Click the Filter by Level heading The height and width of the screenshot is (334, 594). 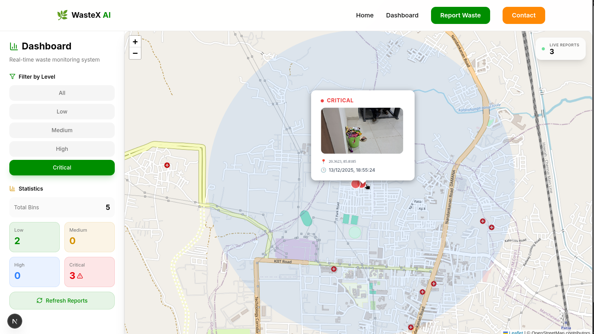click(37, 77)
